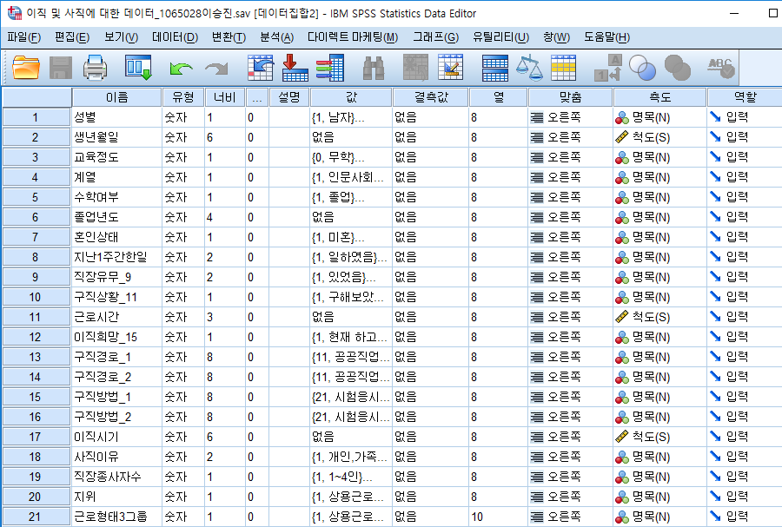
Task: Click the Find binoculars icon
Action: pyautogui.click(x=374, y=66)
